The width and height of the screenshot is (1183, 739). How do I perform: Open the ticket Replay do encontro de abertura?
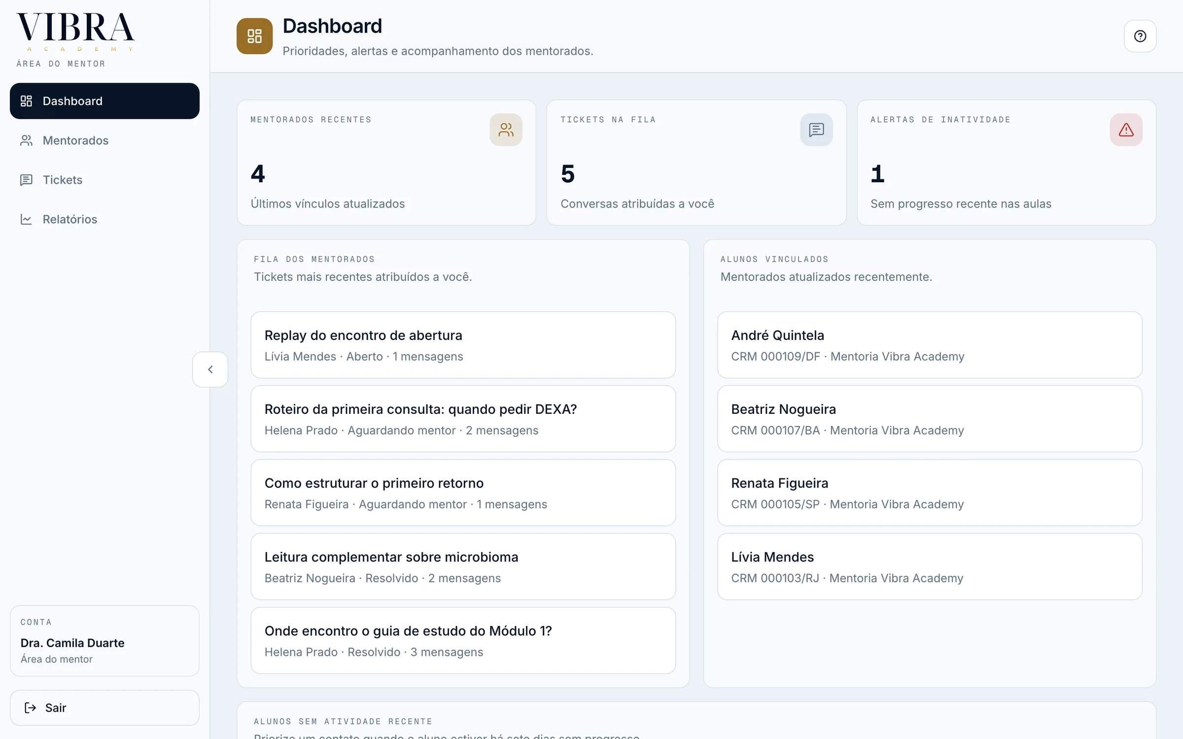[463, 345]
